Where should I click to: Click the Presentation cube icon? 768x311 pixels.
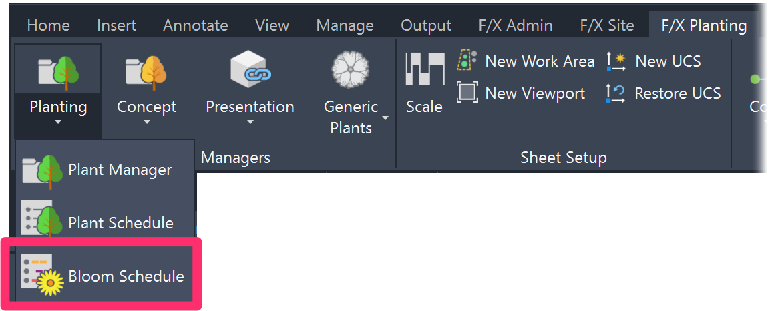tap(250, 69)
